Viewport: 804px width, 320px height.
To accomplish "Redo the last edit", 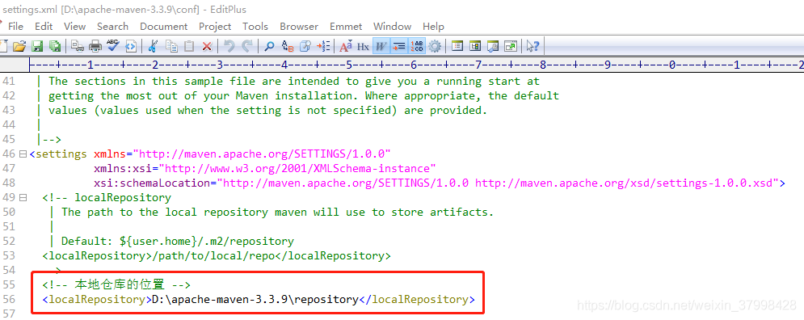I will click(247, 46).
